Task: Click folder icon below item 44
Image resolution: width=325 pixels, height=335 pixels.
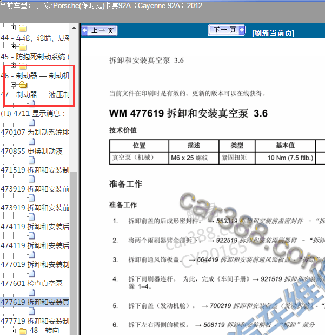Action: tap(23, 47)
